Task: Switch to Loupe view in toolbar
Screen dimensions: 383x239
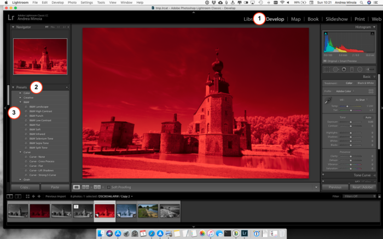Action: pos(77,187)
